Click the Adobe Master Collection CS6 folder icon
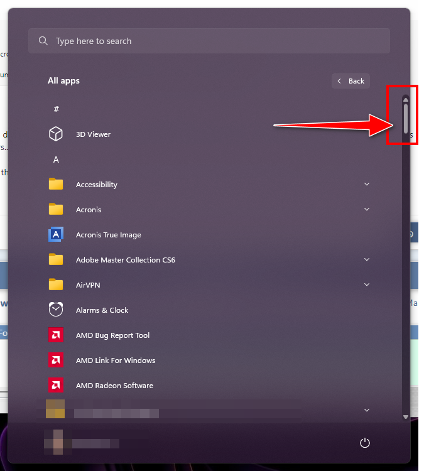 pyautogui.click(x=56, y=259)
